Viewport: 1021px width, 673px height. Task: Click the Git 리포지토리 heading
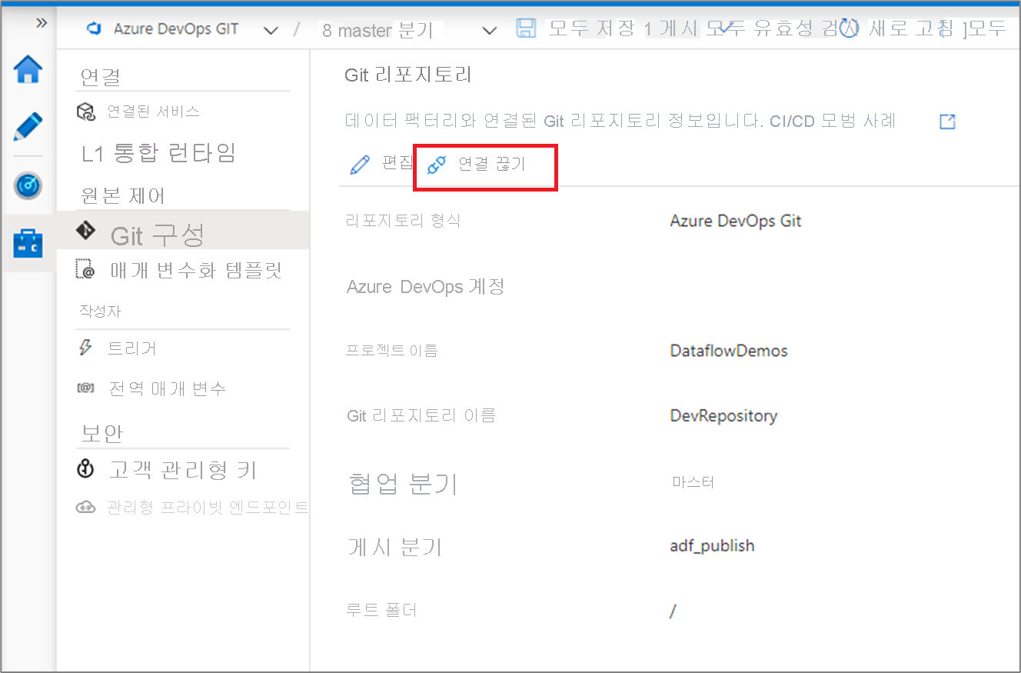(408, 75)
